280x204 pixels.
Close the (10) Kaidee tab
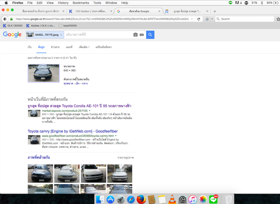click(111, 11)
